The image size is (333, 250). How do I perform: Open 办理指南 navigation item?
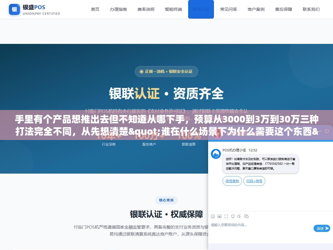tap(118, 9)
